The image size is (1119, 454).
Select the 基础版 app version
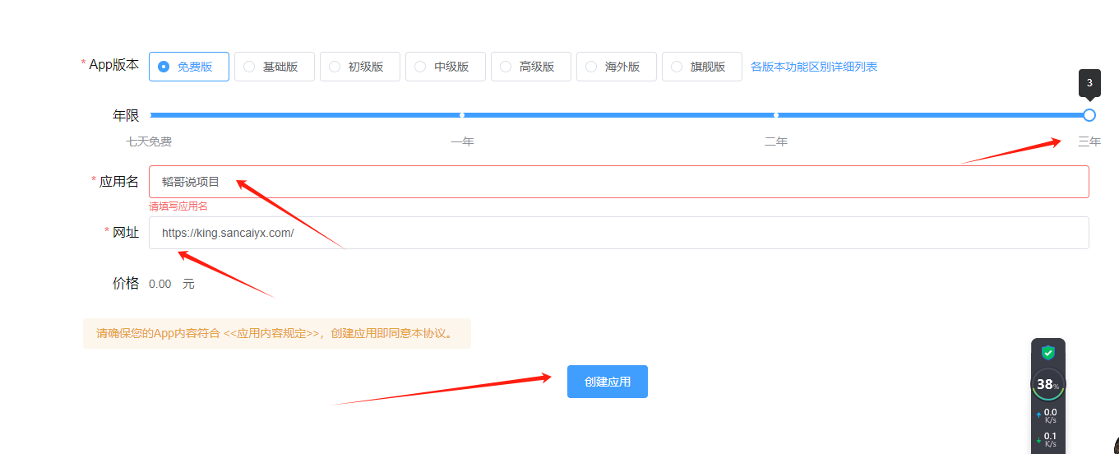pos(275,67)
